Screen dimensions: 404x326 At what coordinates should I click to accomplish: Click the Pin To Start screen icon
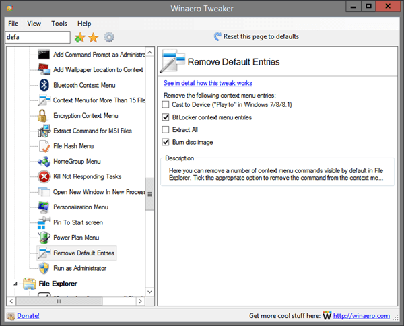point(44,222)
